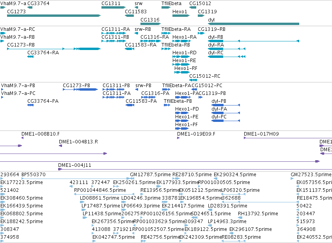The width and height of the screenshot is (332, 243).
Task: Click the Hexo1-RD transcript label
Action: point(185,53)
